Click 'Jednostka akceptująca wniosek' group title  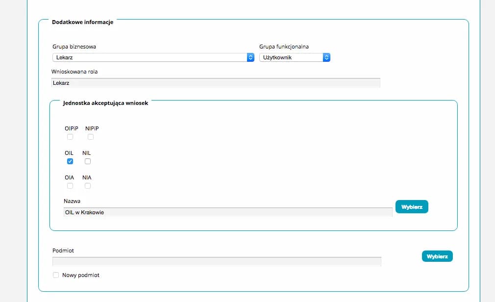pos(105,103)
